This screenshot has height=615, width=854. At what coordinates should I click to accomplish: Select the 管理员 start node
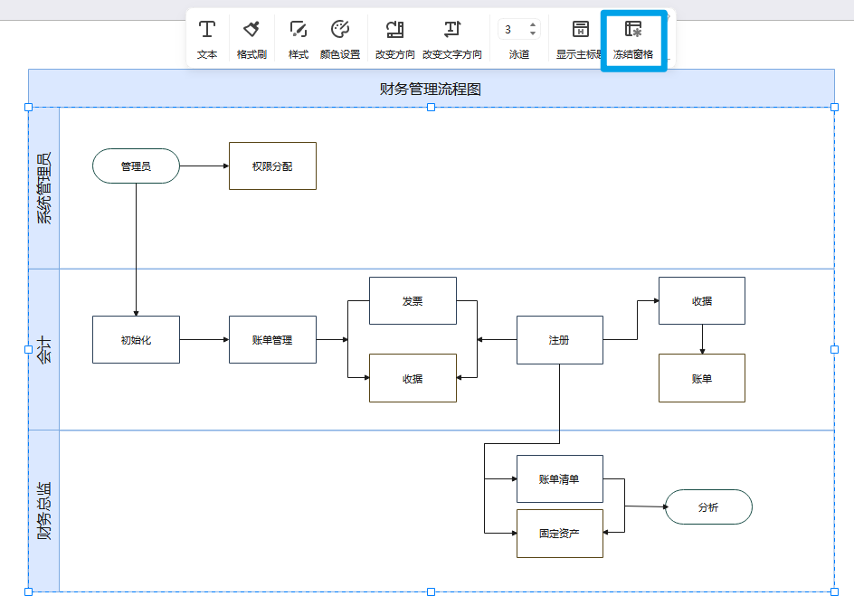[136, 166]
